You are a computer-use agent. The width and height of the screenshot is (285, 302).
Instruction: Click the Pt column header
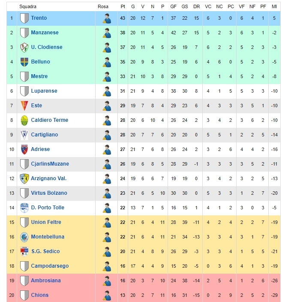click(123, 6)
